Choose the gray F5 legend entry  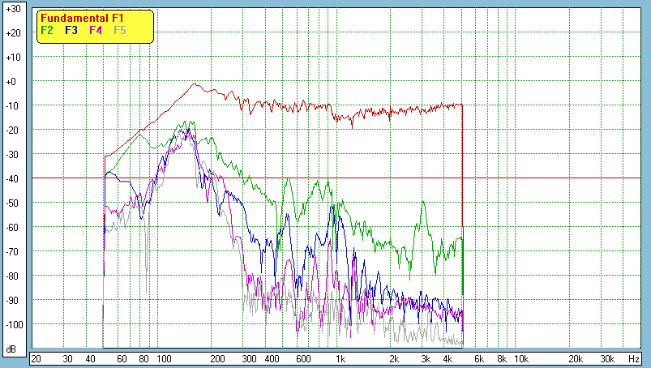tap(120, 30)
